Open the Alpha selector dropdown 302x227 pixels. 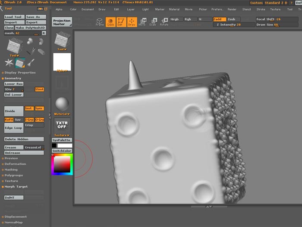click(62, 71)
